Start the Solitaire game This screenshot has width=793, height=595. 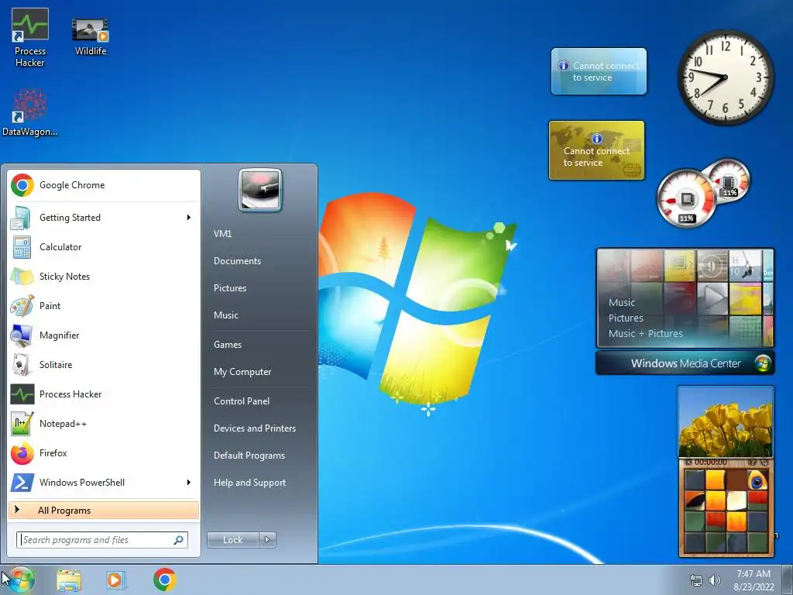click(104, 364)
